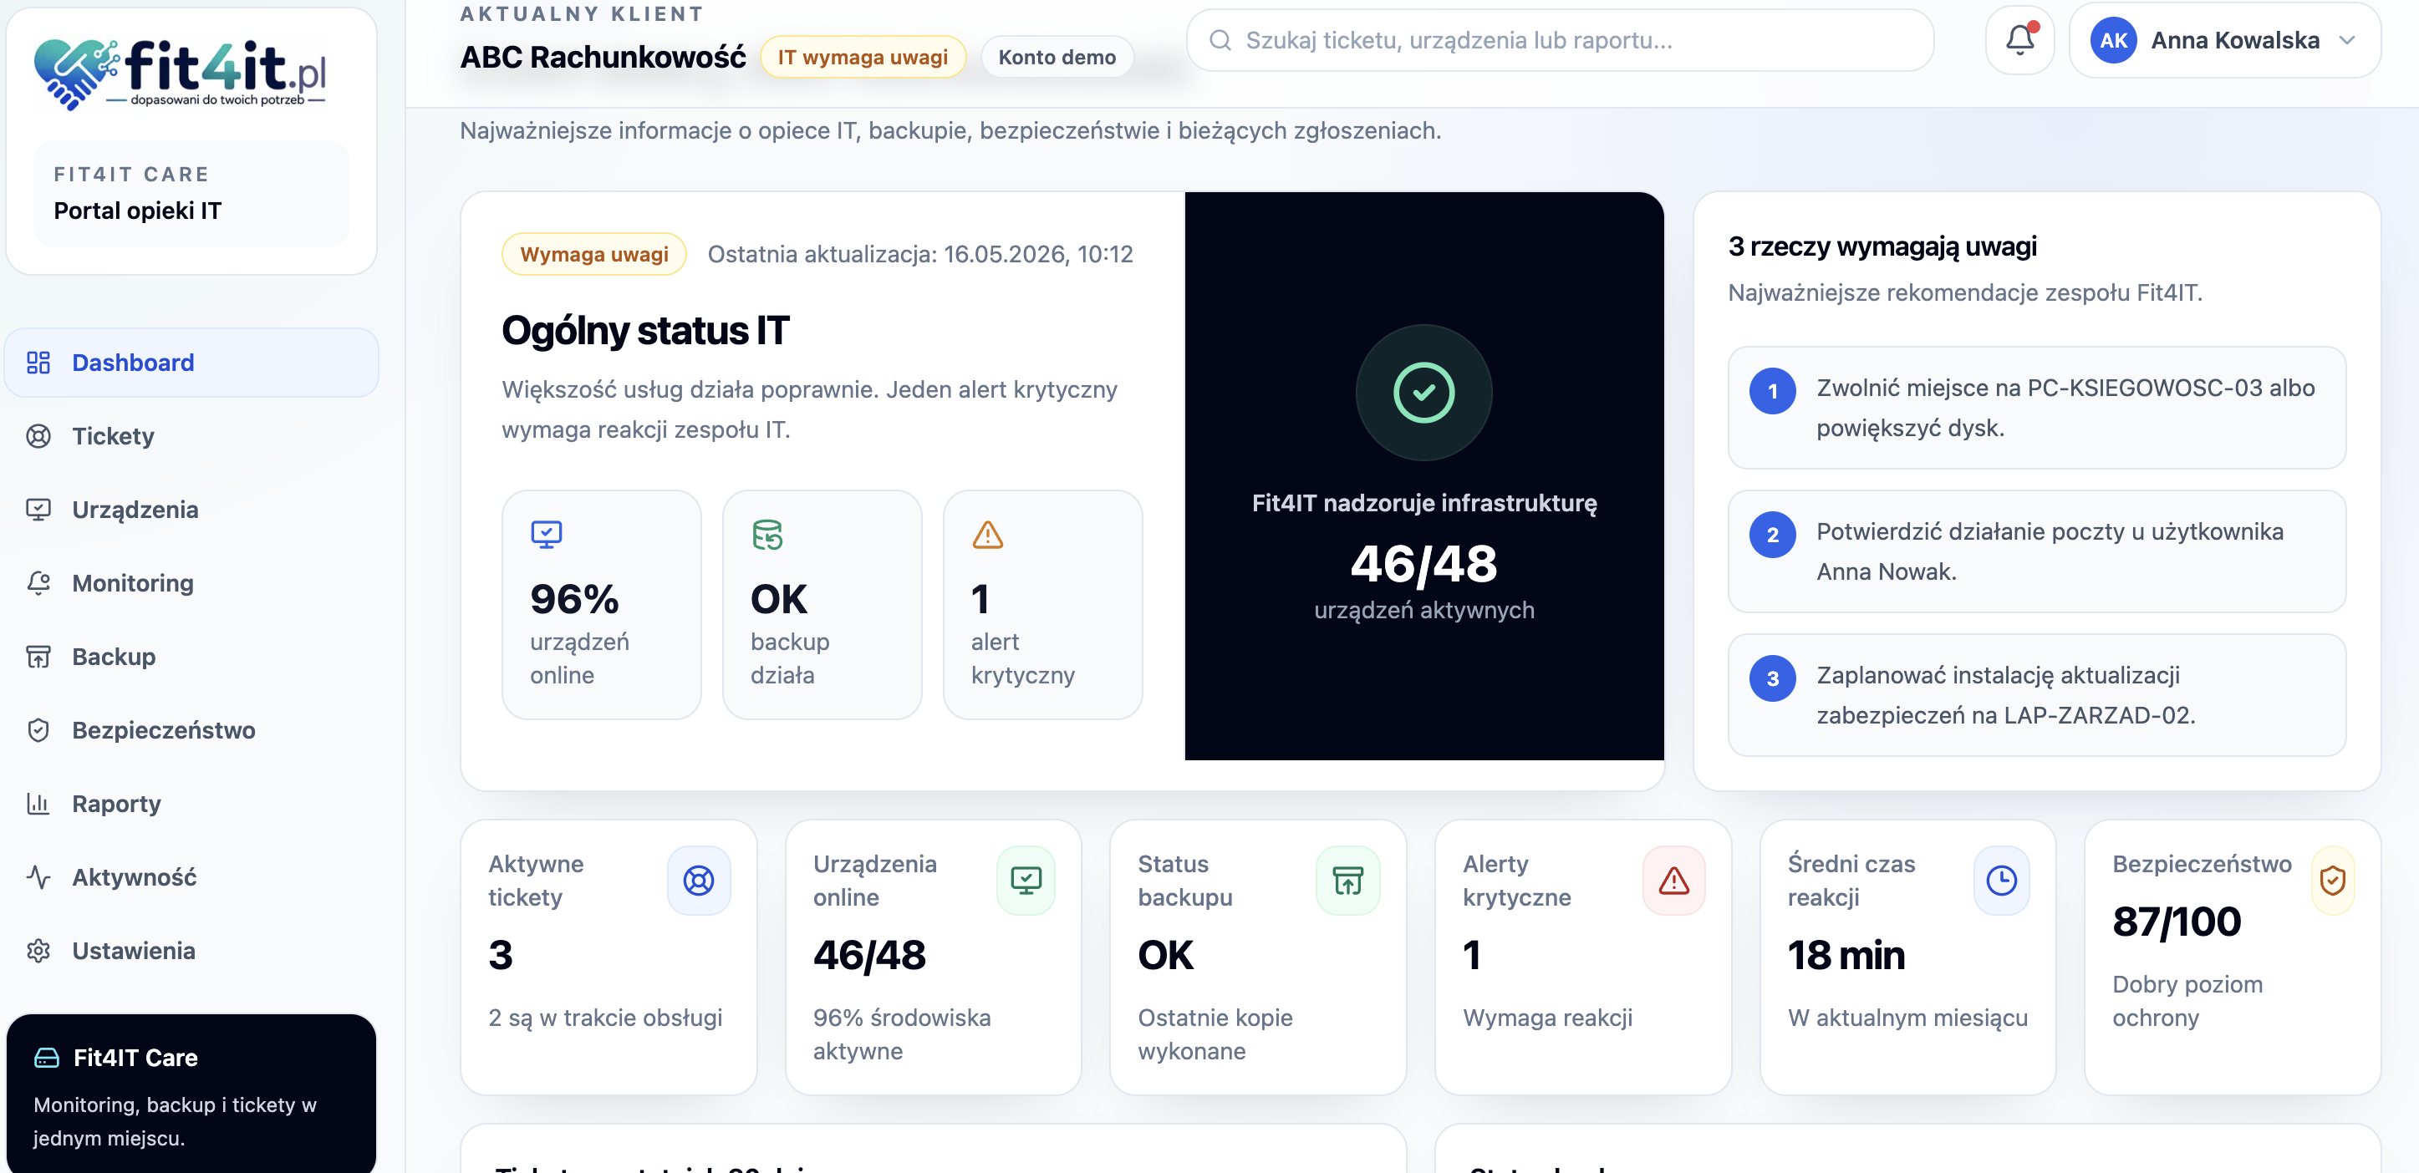Click the Ustawienia gear icon
The image size is (2419, 1173).
click(x=38, y=951)
